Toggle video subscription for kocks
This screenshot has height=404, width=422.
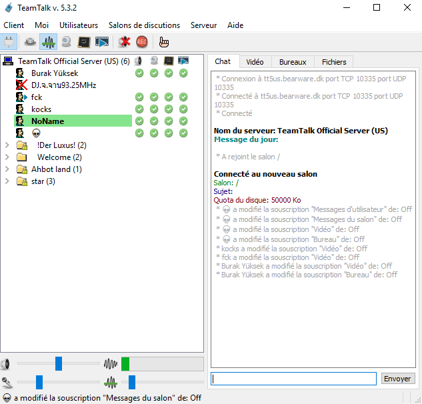pos(154,109)
